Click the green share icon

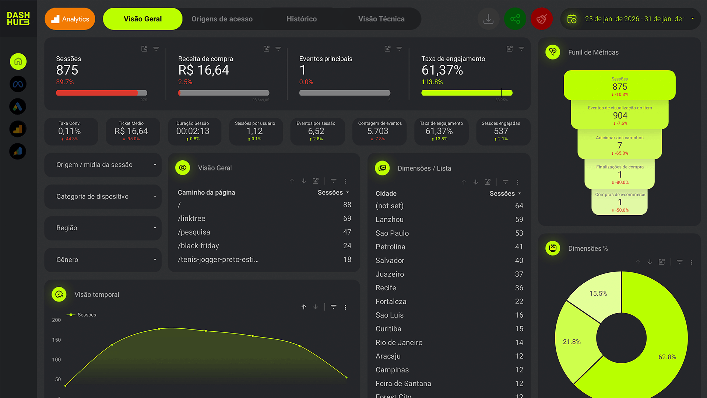click(x=515, y=19)
